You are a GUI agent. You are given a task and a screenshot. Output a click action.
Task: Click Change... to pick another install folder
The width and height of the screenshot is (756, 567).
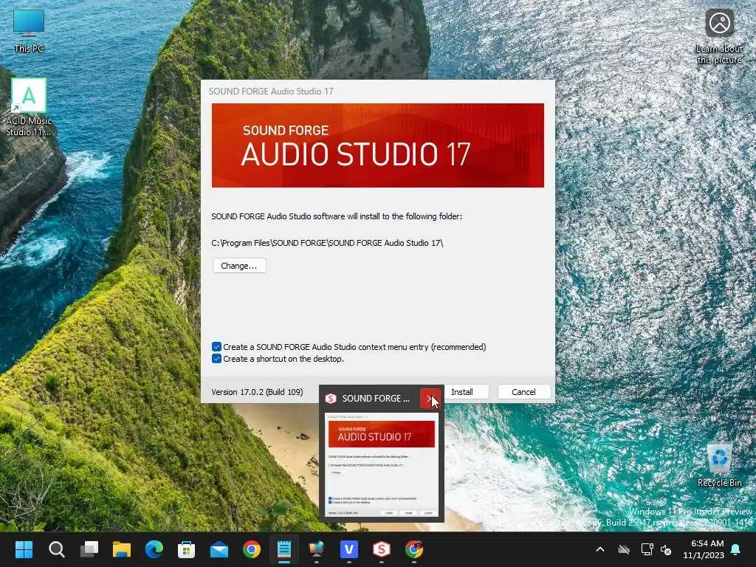coord(239,266)
